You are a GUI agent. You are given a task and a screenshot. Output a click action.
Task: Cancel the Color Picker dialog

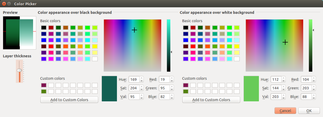tap(285, 111)
